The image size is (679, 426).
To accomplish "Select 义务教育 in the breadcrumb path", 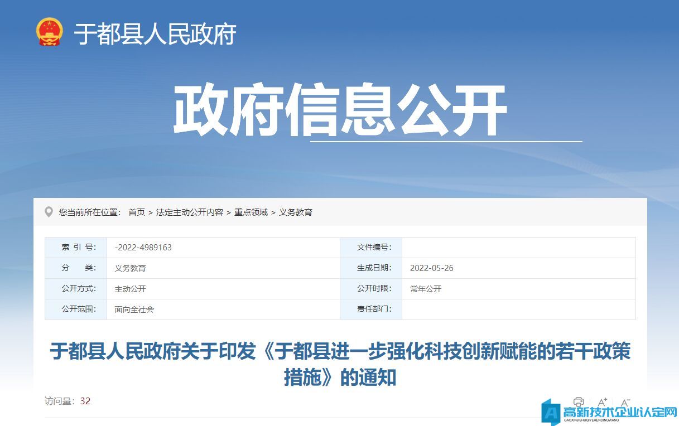I will coord(296,212).
